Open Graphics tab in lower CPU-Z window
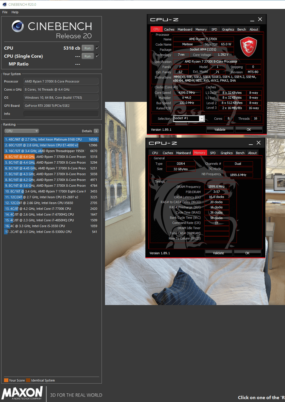Image resolution: width=285 pixels, height=402 pixels. coord(227,153)
